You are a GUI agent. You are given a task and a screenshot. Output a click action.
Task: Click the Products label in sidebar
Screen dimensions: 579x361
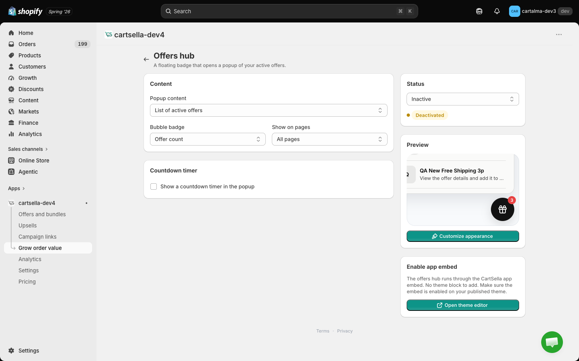30,55
